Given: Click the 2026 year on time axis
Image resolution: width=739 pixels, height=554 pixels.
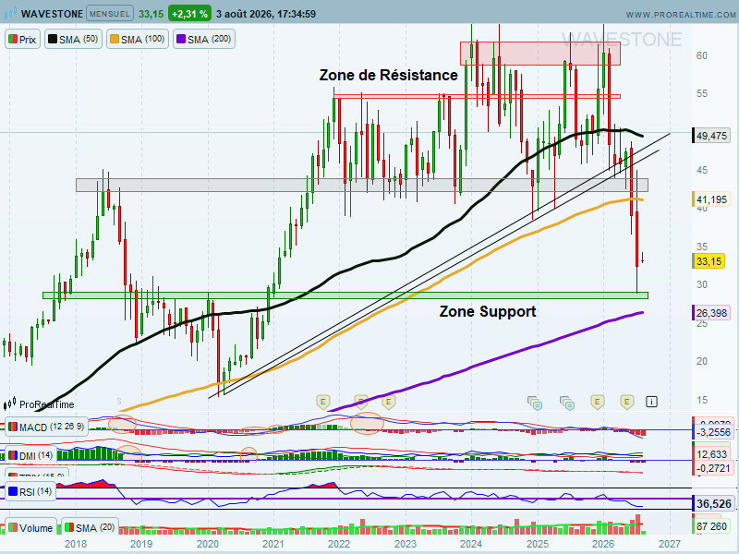Looking at the screenshot, I should tap(603, 544).
